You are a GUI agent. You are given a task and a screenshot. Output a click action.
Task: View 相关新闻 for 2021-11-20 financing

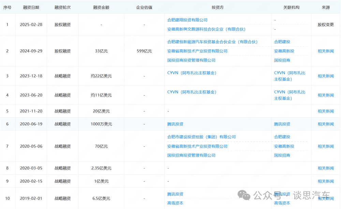coord(326,111)
